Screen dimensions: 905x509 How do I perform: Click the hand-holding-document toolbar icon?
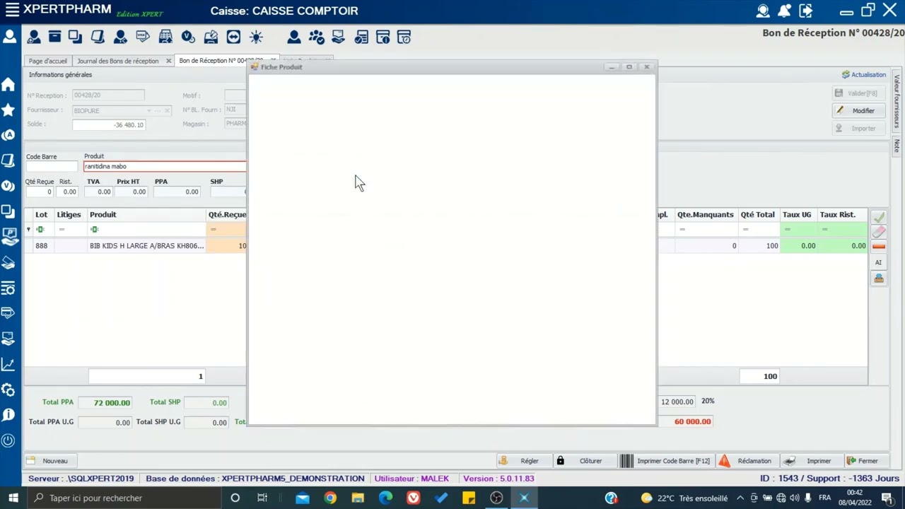[338, 37]
